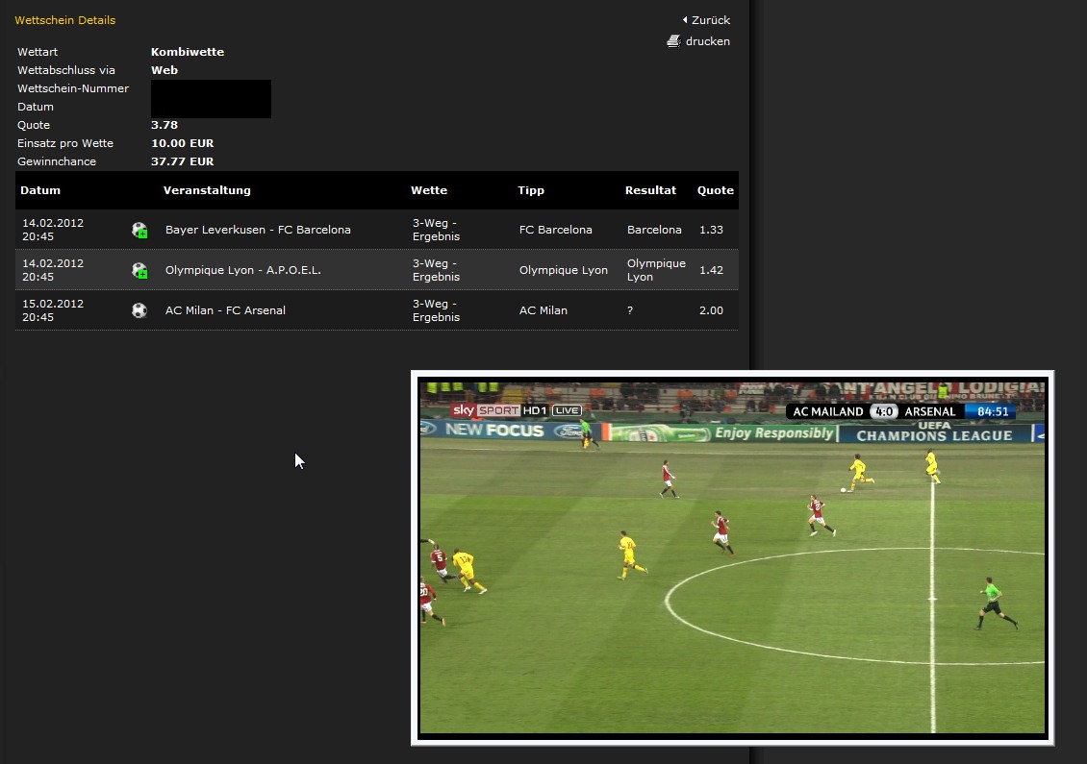1087x764 pixels.
Task: Open the live match video picture
Action: (732, 557)
